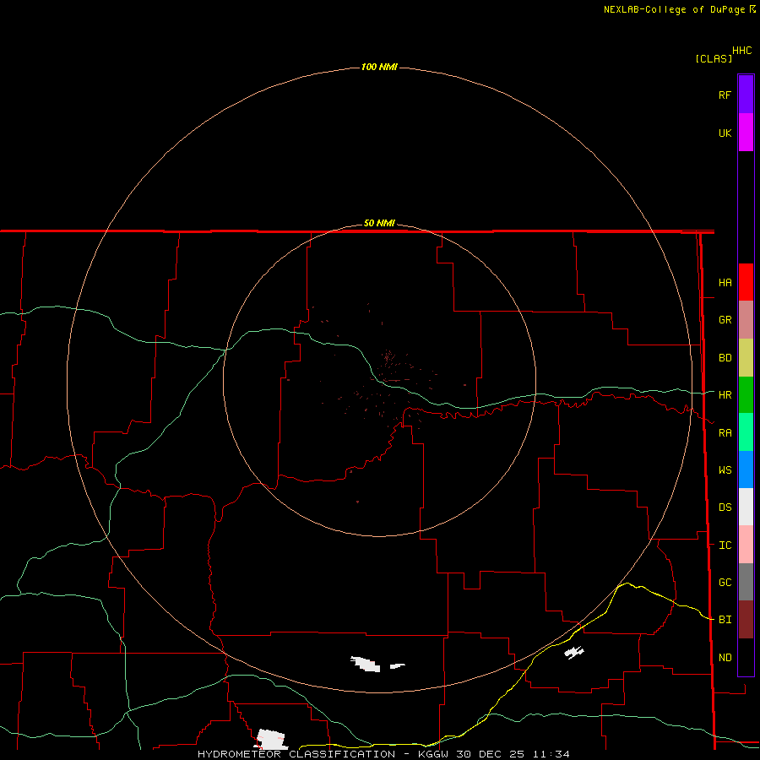Click the BI legend label
760x760 pixels.
tap(725, 620)
